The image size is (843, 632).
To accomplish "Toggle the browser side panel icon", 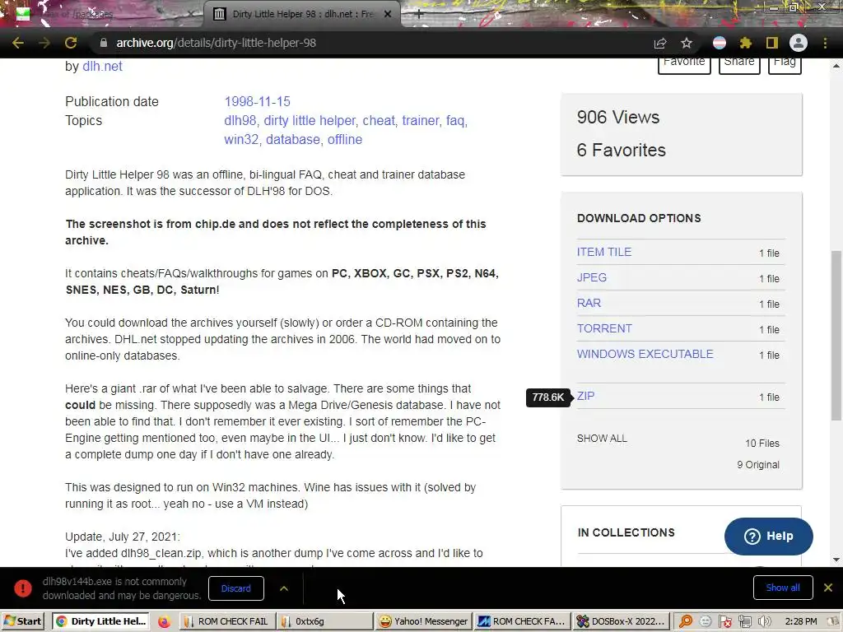I will (771, 43).
